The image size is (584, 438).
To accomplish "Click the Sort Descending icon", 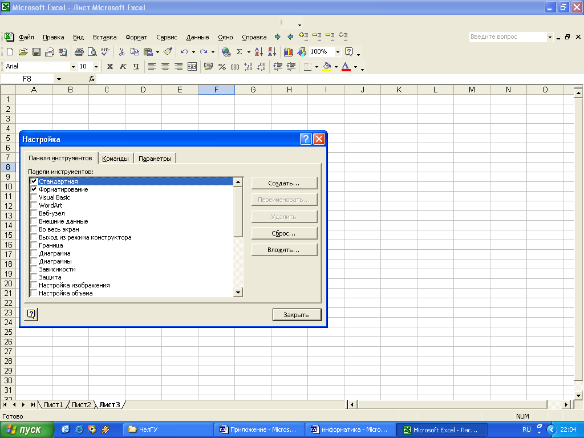I will [272, 52].
